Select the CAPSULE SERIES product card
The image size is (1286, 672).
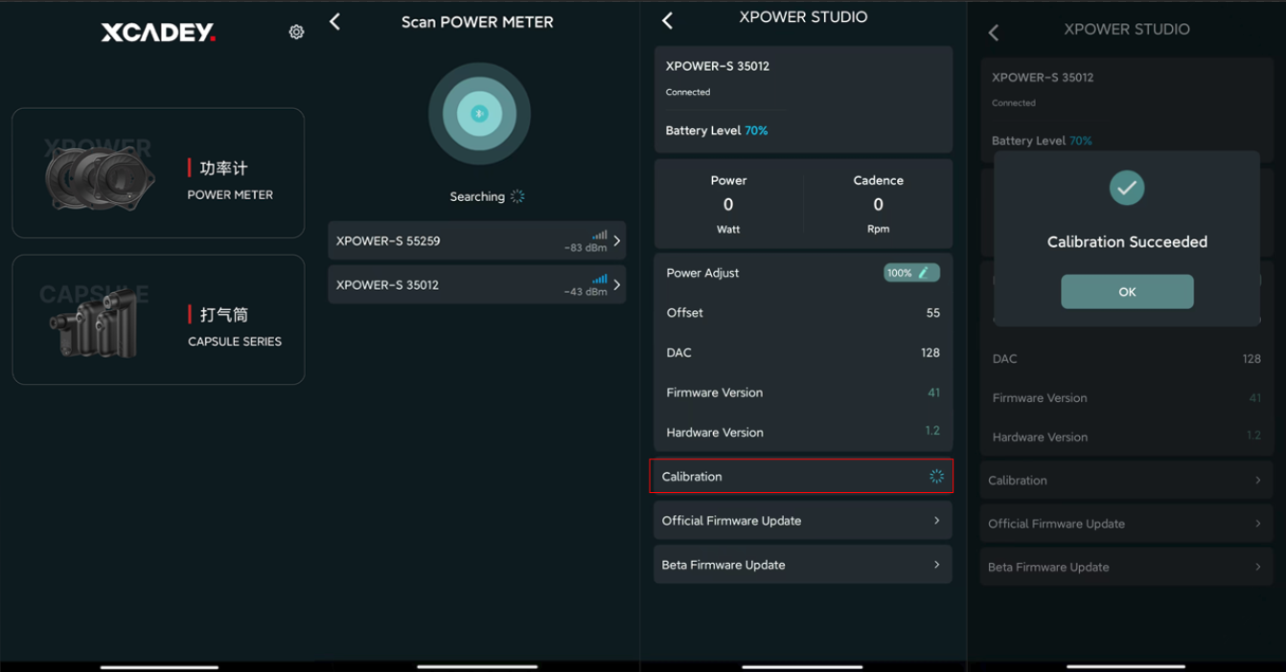tap(158, 320)
